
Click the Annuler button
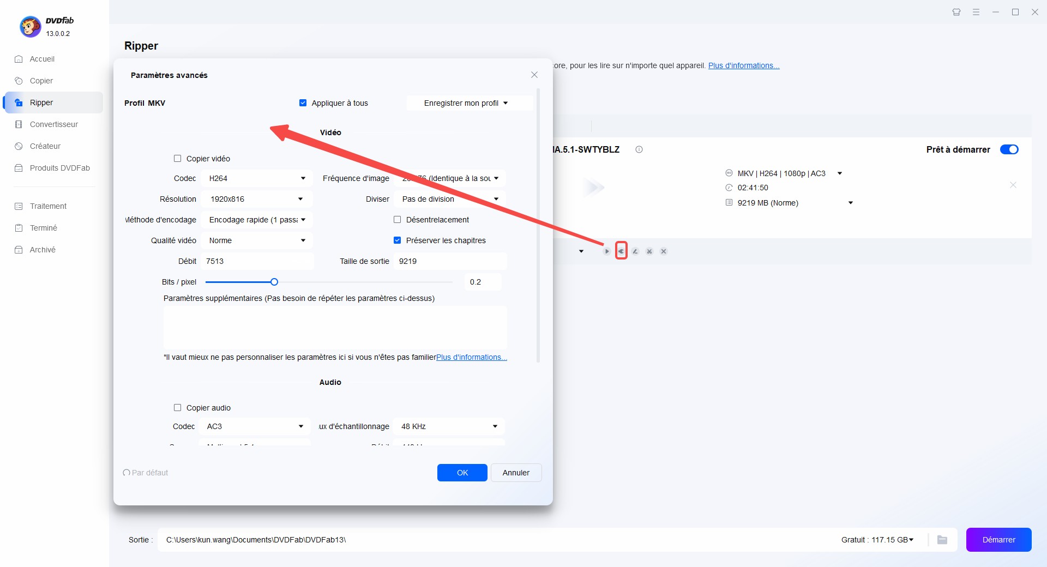pos(516,473)
